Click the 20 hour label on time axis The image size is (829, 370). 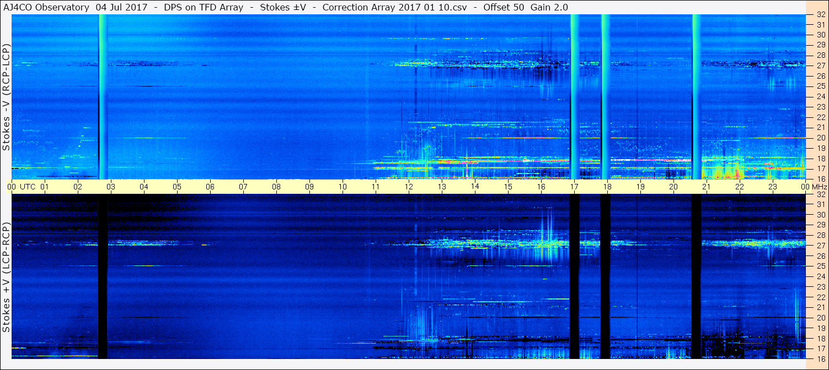673,187
